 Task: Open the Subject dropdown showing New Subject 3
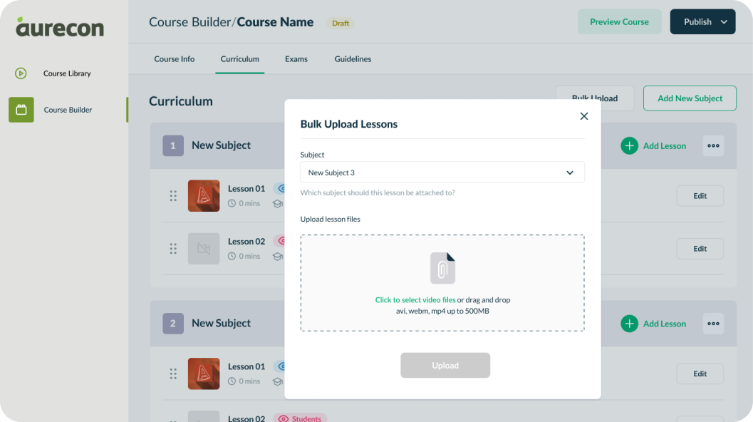(442, 173)
